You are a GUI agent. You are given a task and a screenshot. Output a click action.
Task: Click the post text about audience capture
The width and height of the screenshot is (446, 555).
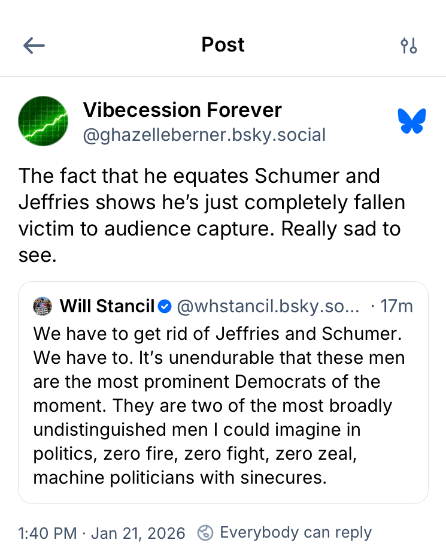tap(211, 203)
